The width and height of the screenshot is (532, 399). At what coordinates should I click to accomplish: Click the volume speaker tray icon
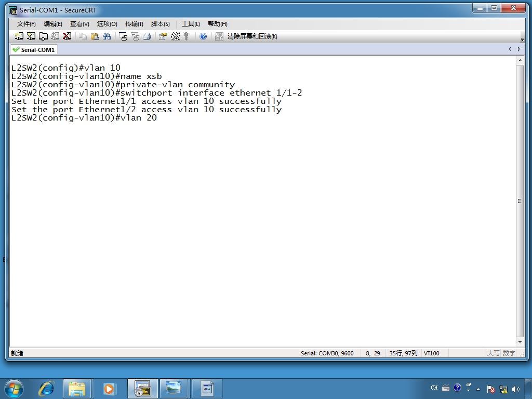tap(516, 389)
